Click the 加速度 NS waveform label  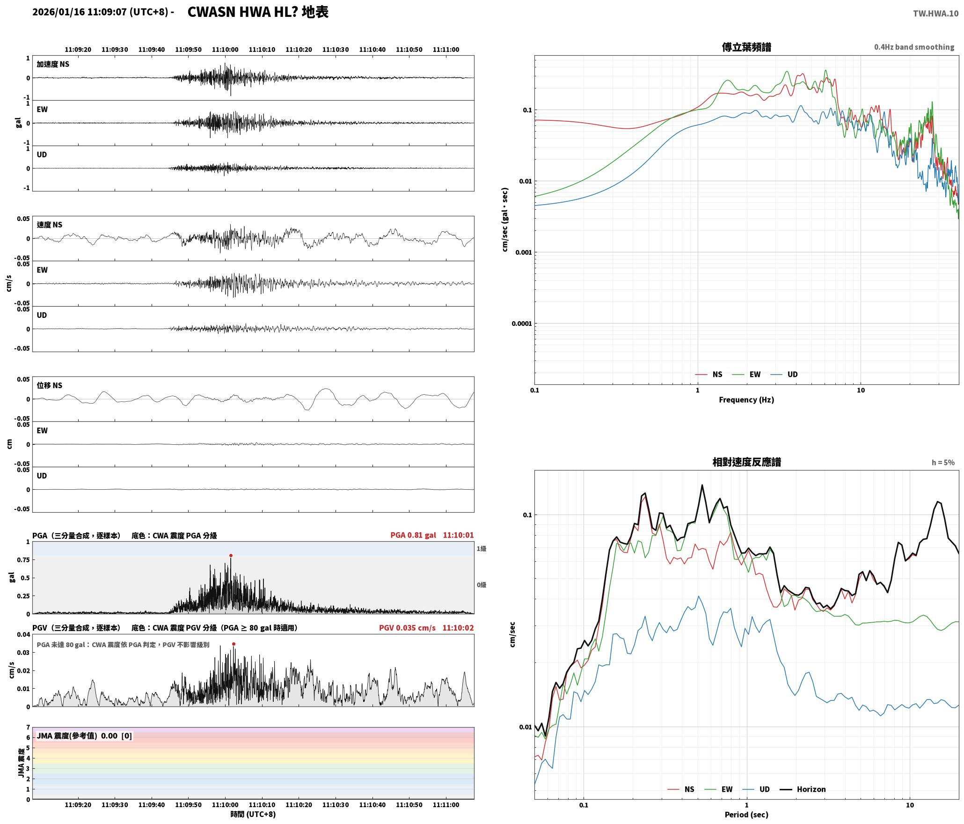(x=53, y=64)
